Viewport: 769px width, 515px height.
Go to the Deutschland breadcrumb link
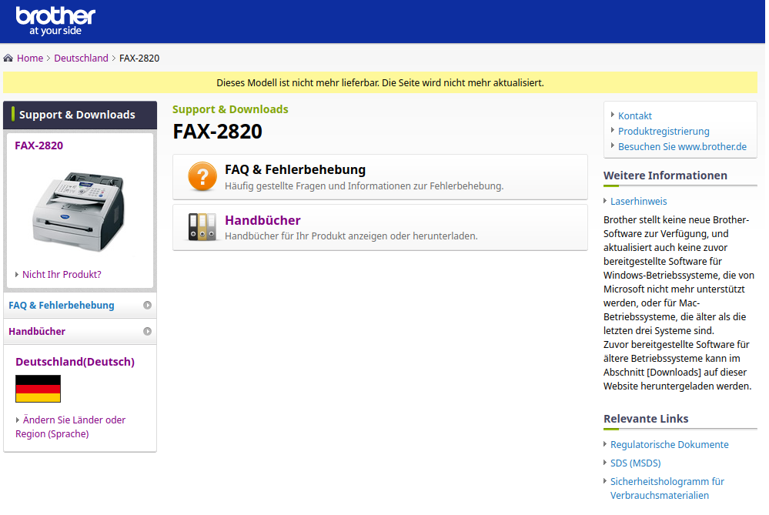coord(81,59)
